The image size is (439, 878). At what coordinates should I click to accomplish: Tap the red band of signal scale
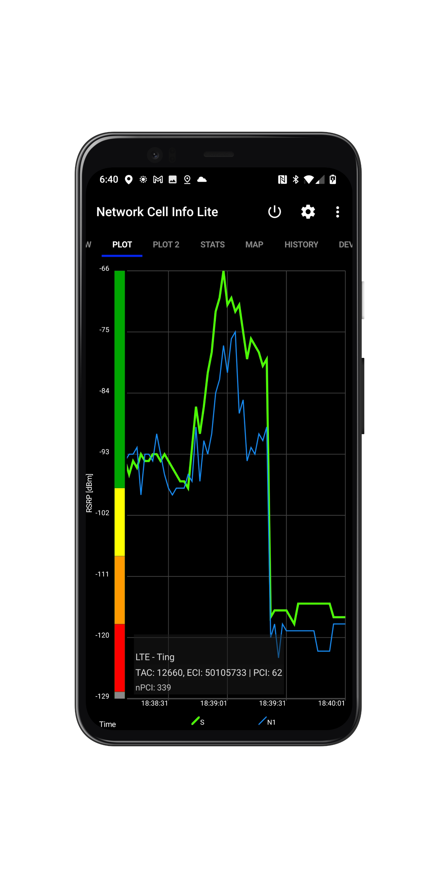tap(120, 658)
